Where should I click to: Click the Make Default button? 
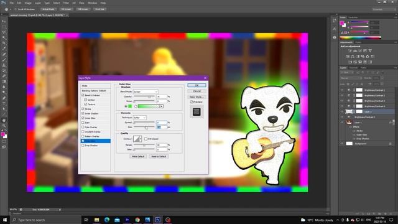click(138, 156)
